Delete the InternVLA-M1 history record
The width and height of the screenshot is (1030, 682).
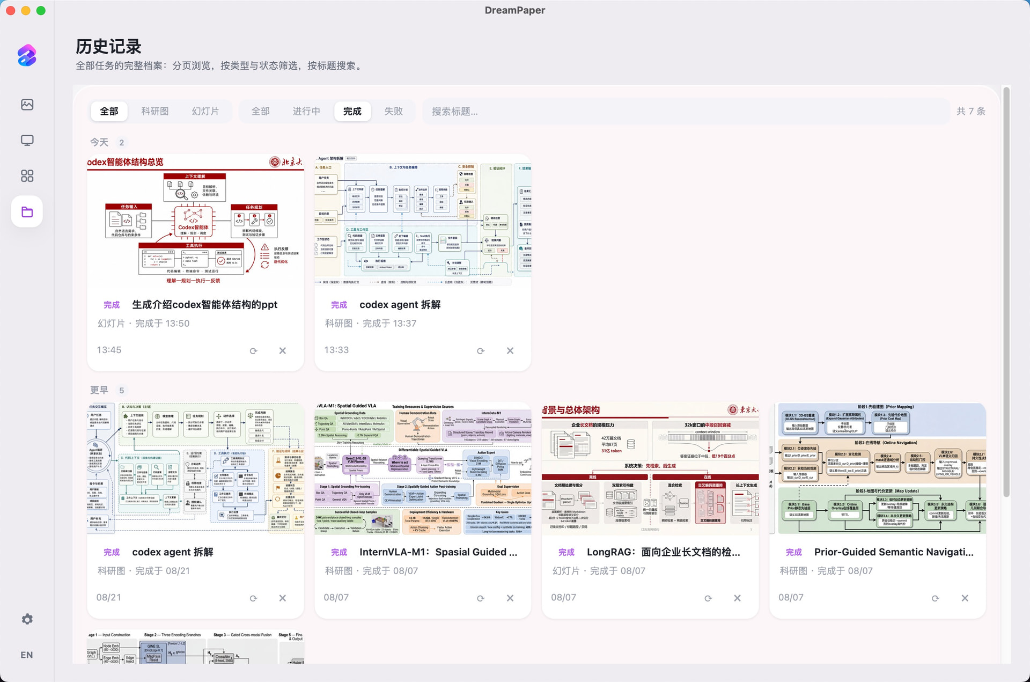tap(510, 598)
